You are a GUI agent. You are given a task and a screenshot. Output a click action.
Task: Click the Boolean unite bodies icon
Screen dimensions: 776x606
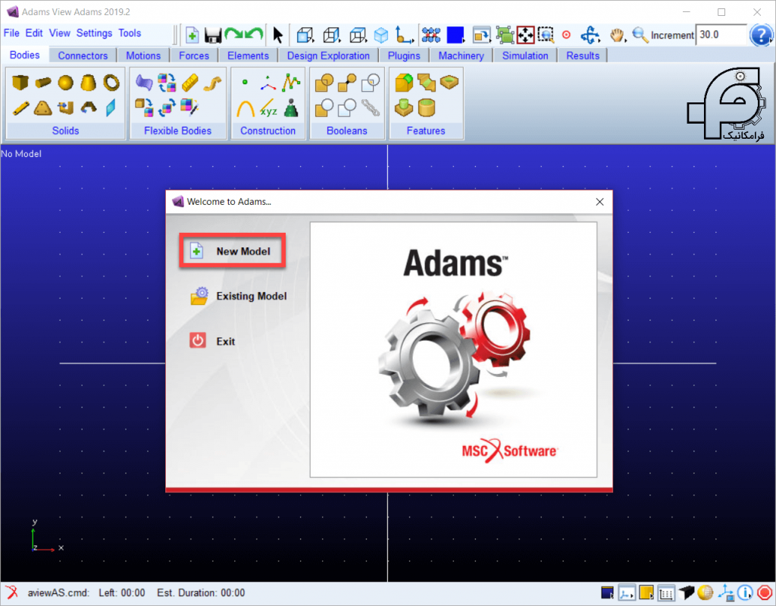[324, 82]
